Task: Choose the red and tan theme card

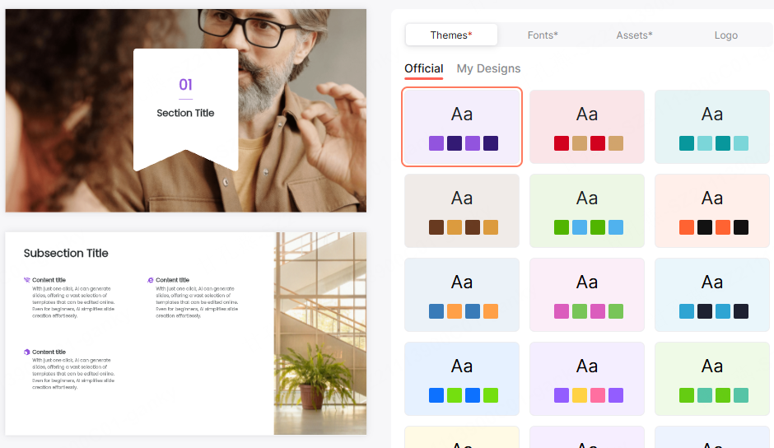Action: tap(587, 127)
